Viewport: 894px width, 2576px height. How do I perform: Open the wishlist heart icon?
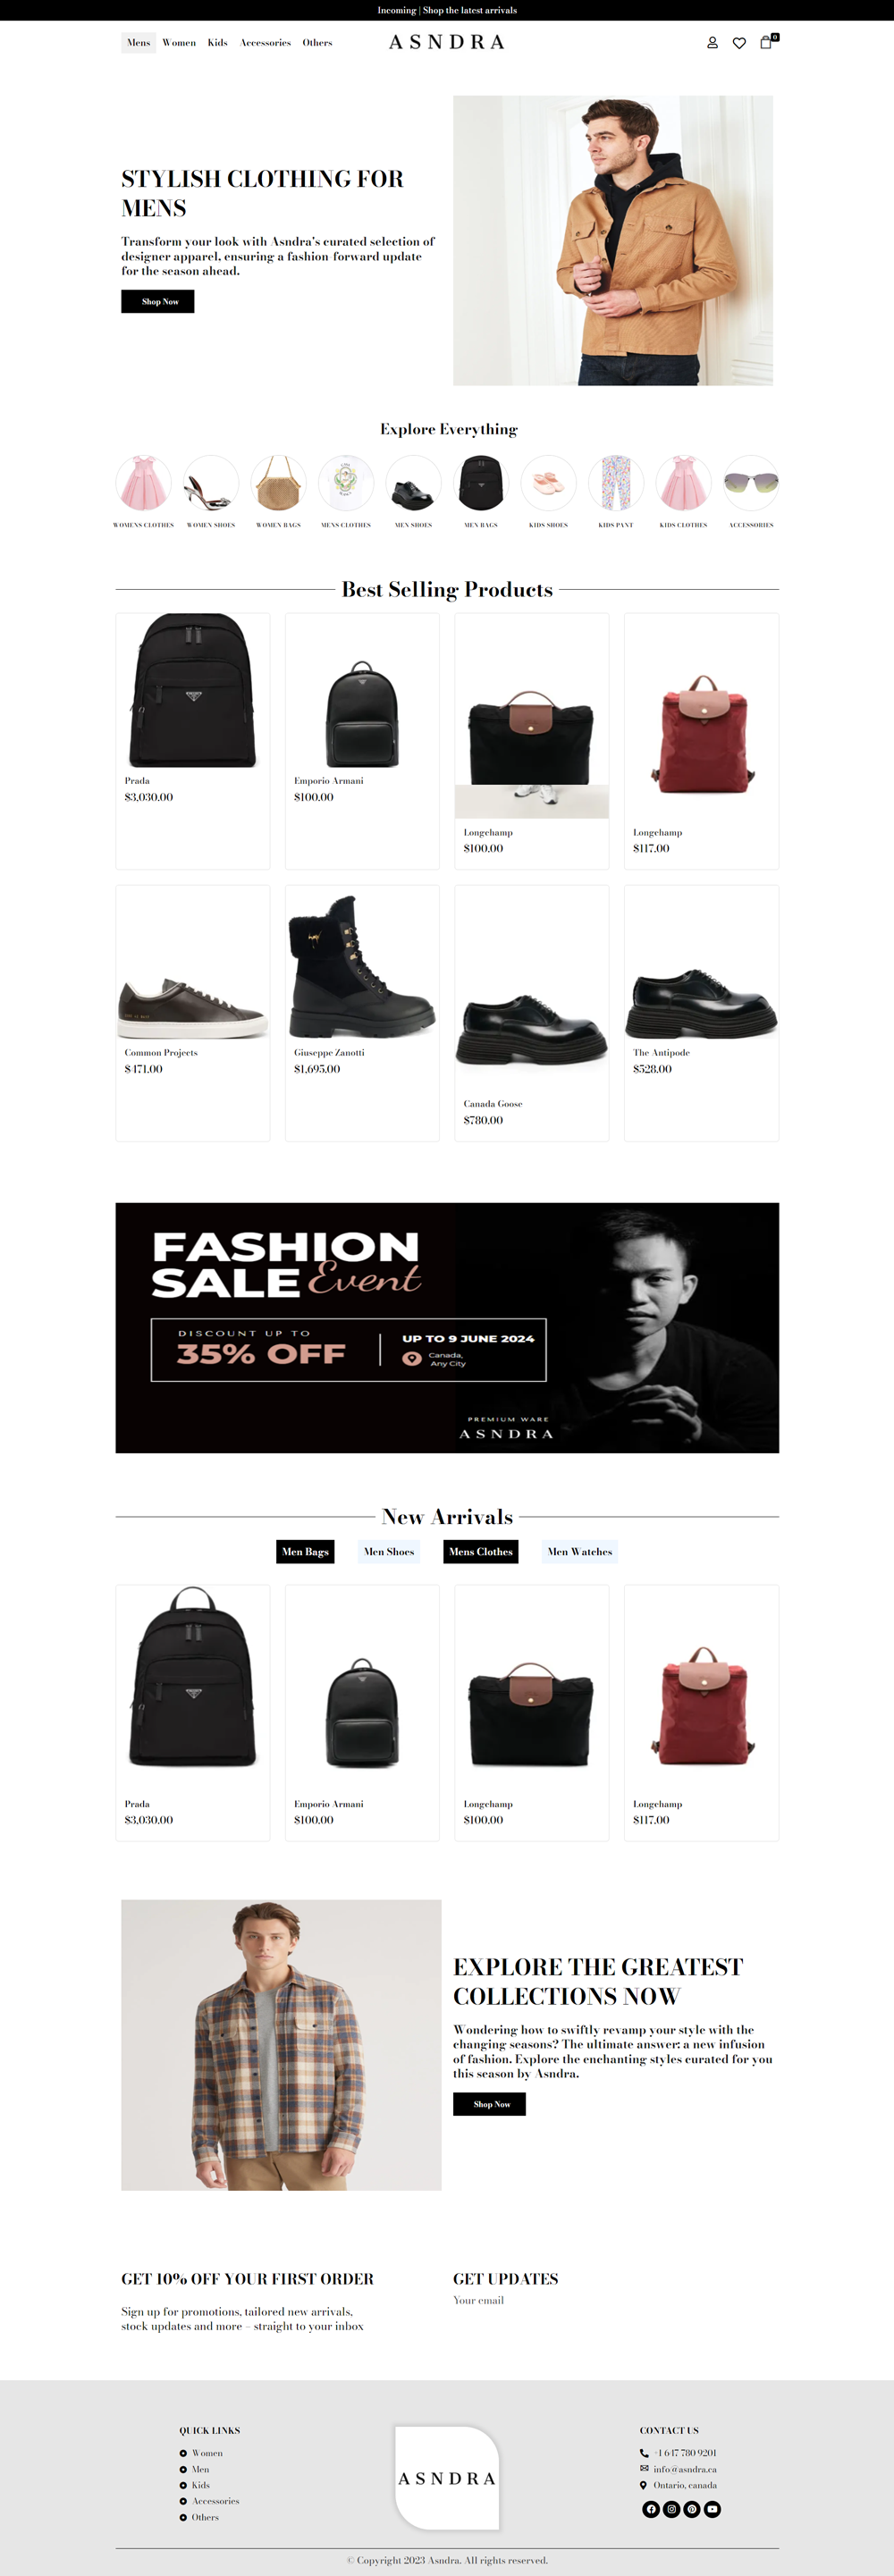click(x=739, y=43)
